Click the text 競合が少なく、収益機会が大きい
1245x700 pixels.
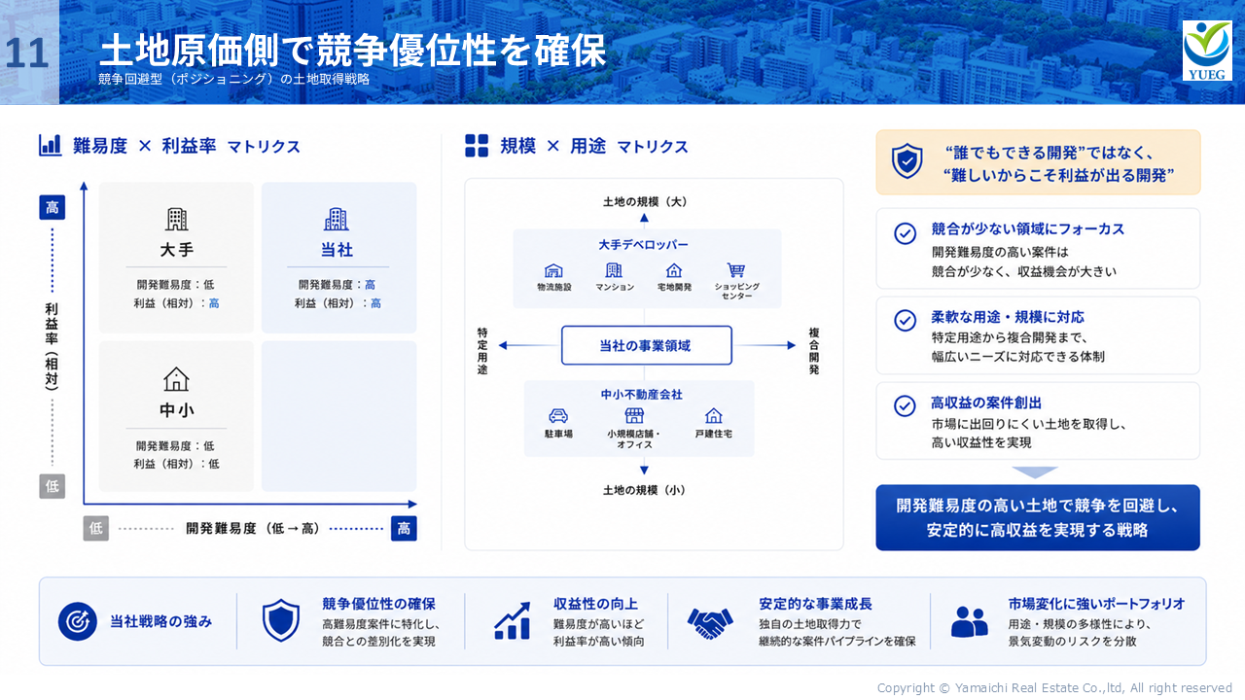point(1023,271)
